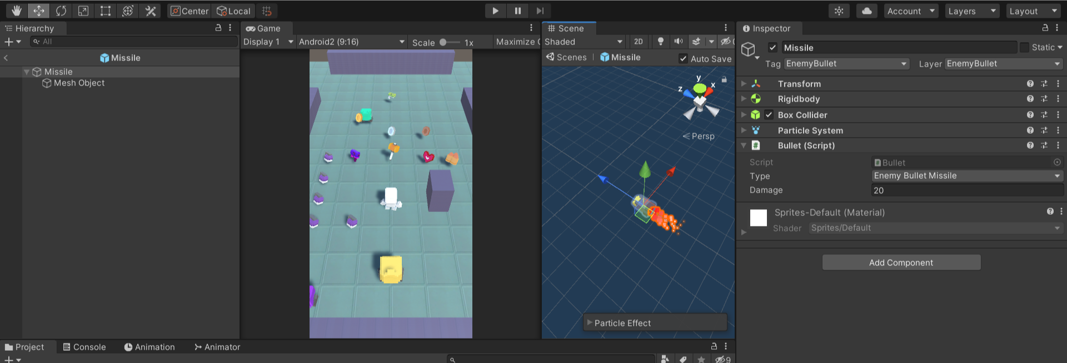Select the Rect tool

(x=105, y=11)
